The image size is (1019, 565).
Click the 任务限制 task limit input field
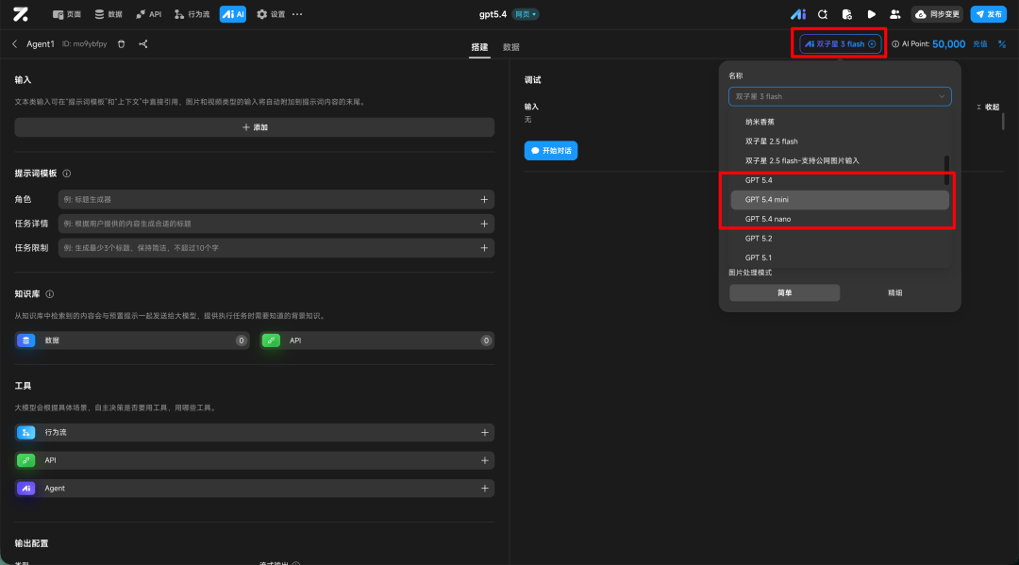point(276,248)
